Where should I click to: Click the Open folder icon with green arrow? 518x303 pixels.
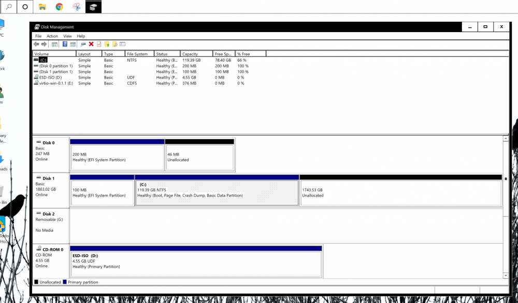coord(107,44)
